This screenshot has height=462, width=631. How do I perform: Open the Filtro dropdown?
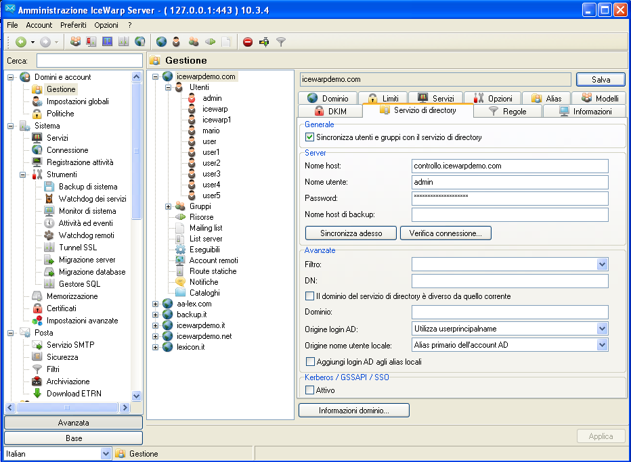click(x=602, y=264)
